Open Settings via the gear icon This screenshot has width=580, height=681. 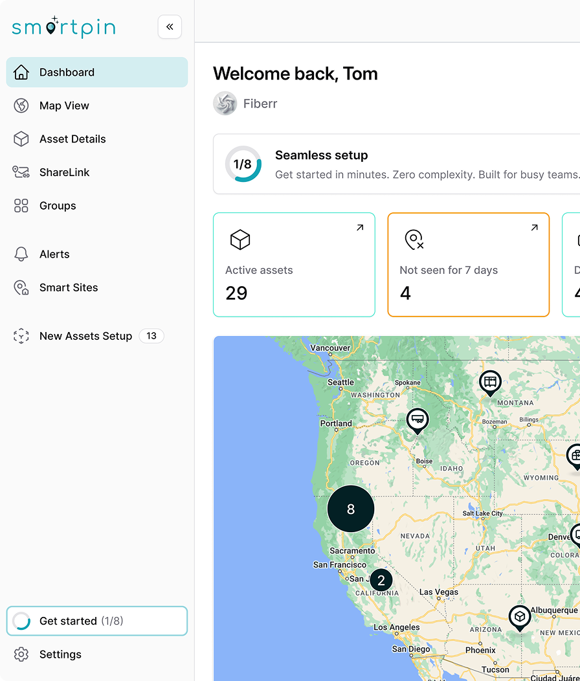[x=21, y=654]
